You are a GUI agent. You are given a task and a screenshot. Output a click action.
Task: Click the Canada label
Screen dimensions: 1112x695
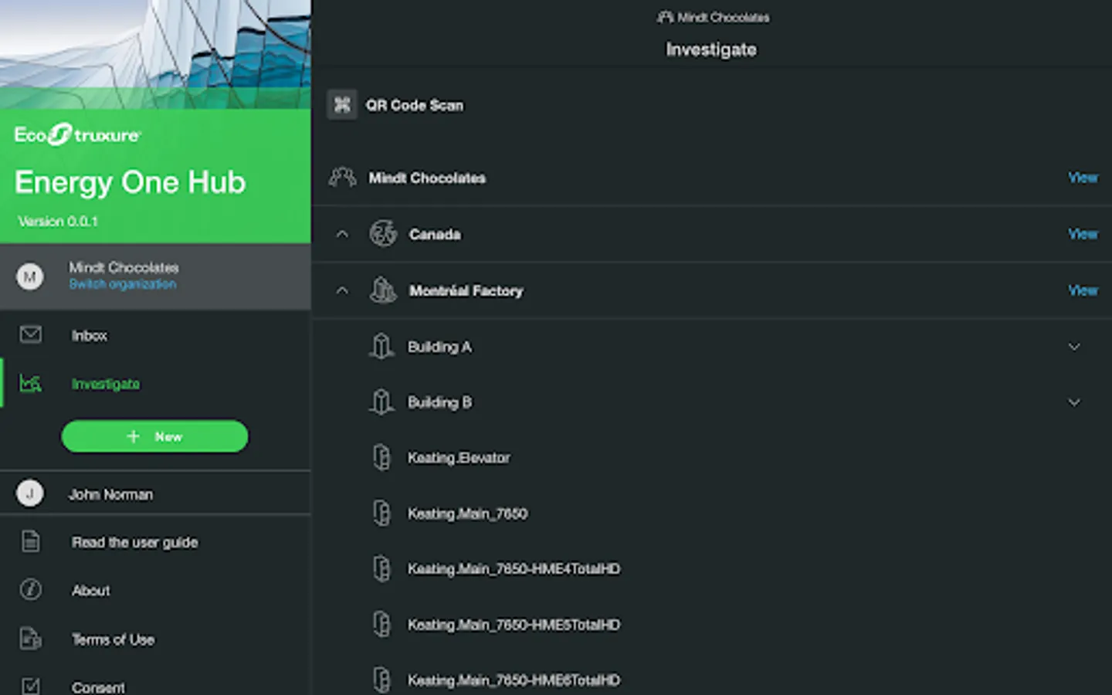(x=435, y=234)
